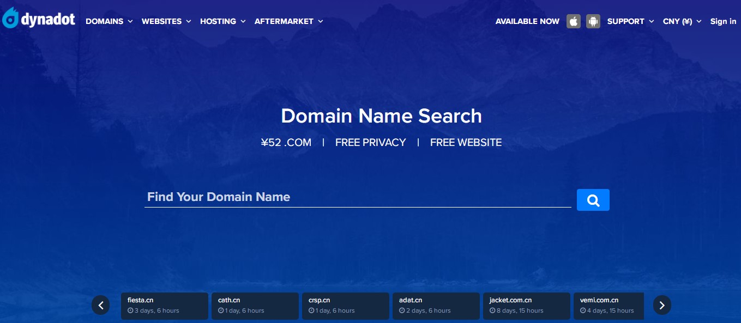Open the vemi.com.cn auction card
Screen dimensions: 741x323
(x=609, y=306)
